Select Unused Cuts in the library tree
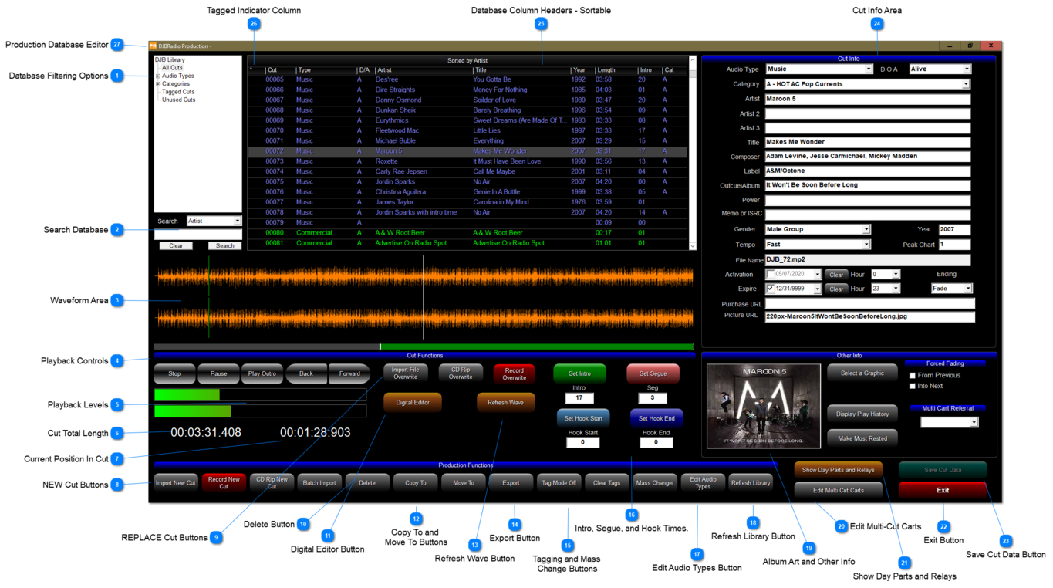Viewport: 1053px width, 588px height. [179, 100]
